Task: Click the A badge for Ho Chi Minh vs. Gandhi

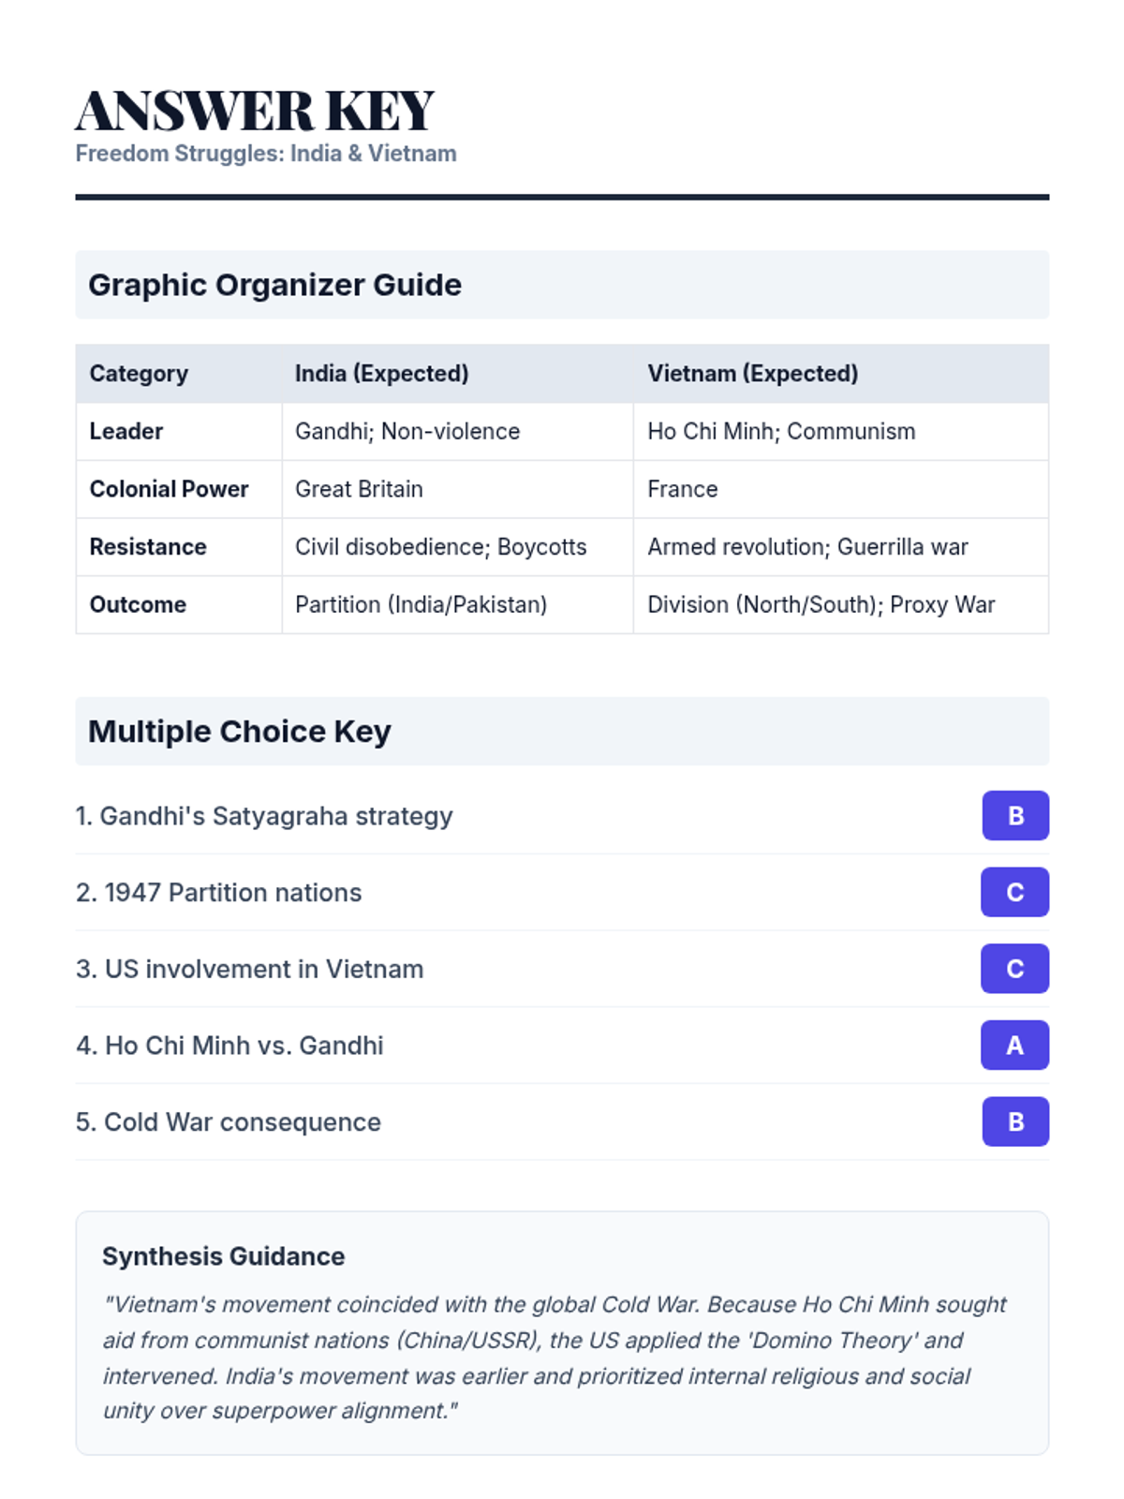Action: [x=1014, y=1046]
